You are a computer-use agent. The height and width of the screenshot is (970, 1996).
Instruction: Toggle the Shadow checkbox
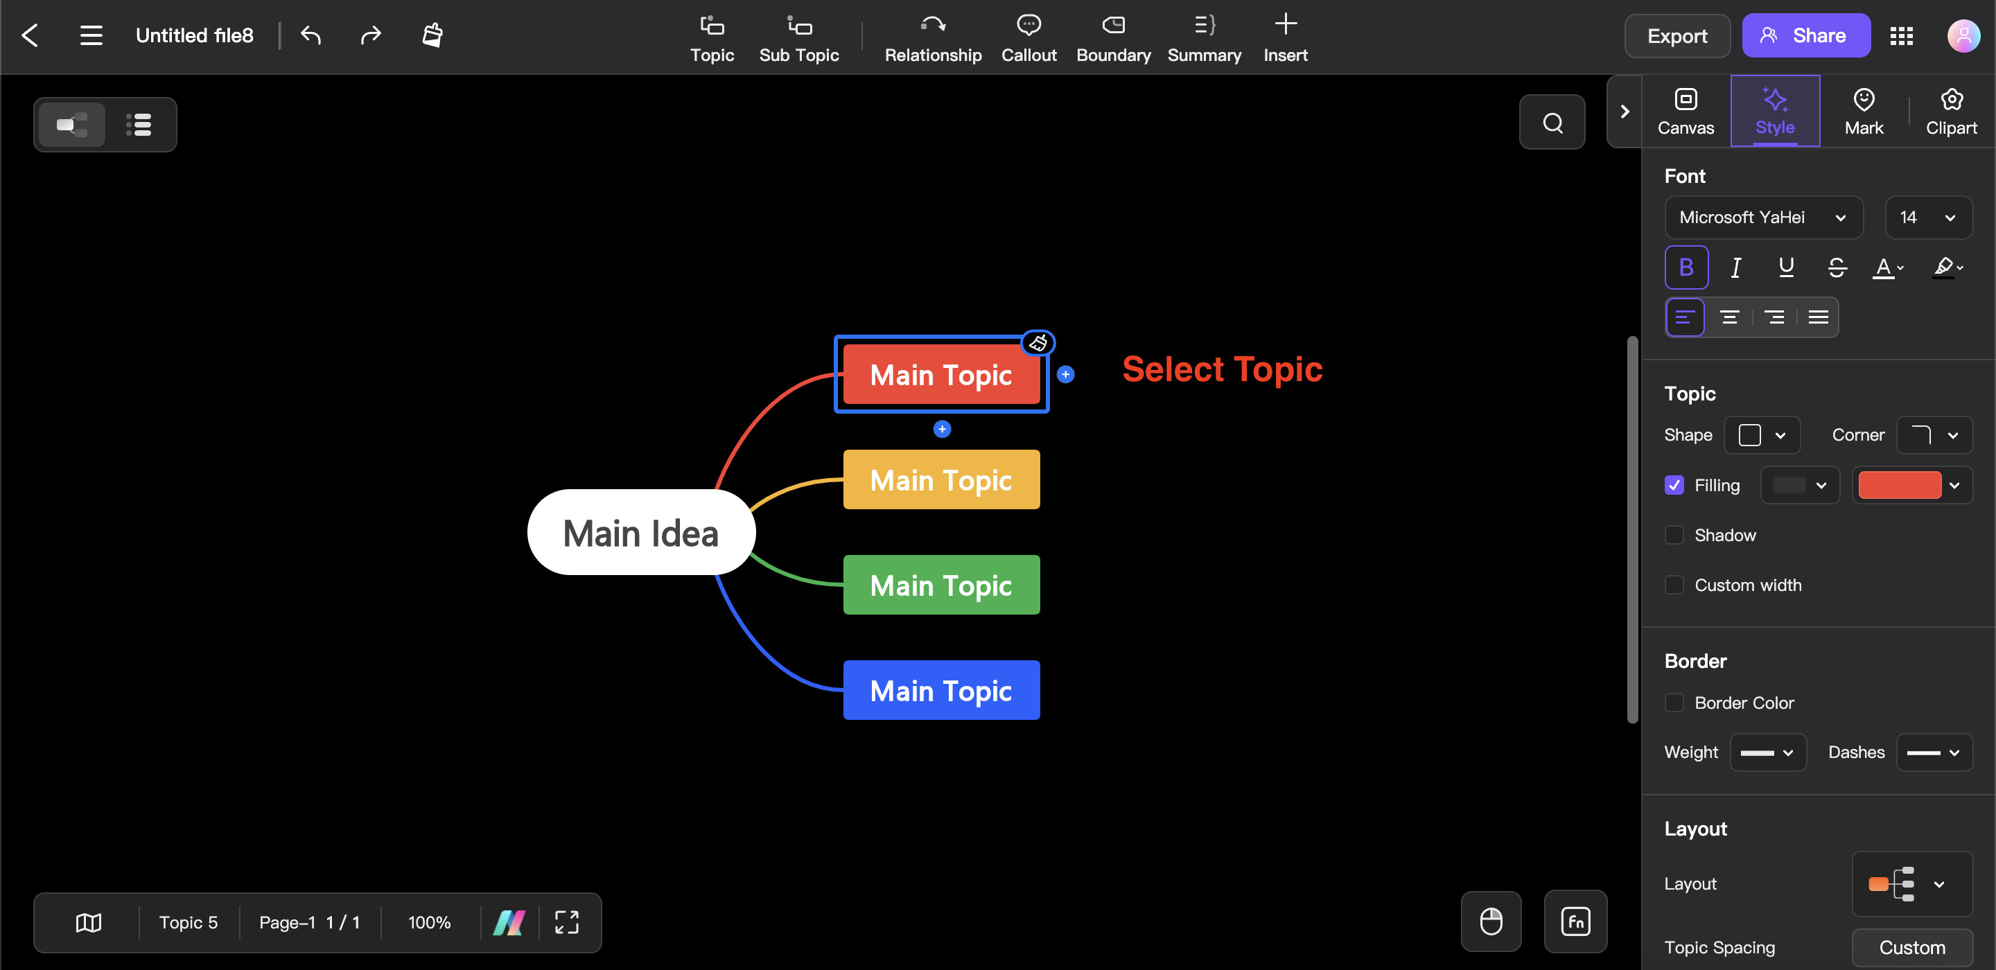point(1675,535)
